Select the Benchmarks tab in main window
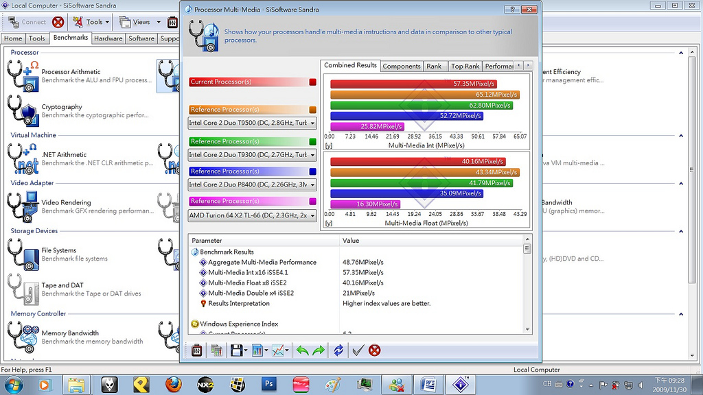703x395 pixels. pos(71,38)
